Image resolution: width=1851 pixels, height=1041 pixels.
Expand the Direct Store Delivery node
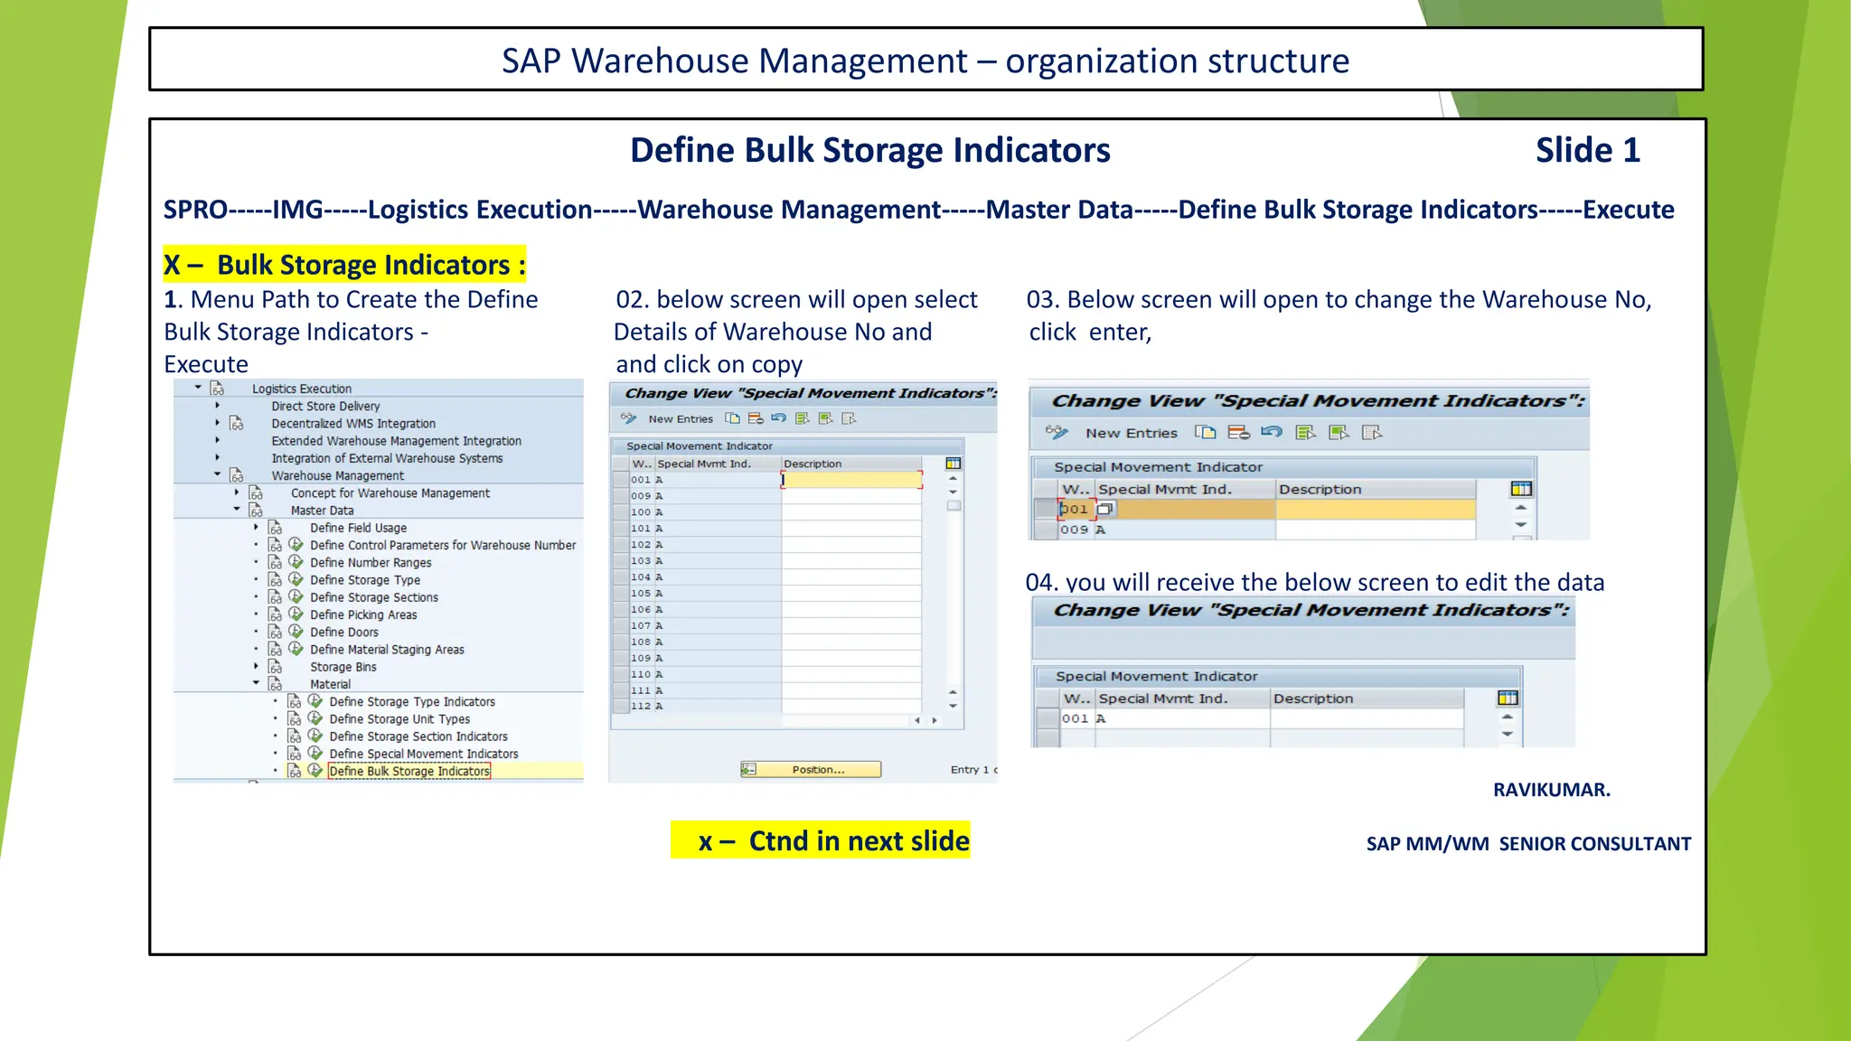[x=217, y=406]
